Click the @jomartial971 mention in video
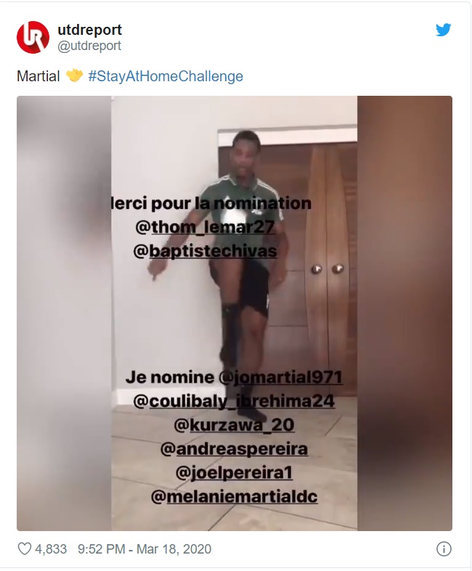 280,377
